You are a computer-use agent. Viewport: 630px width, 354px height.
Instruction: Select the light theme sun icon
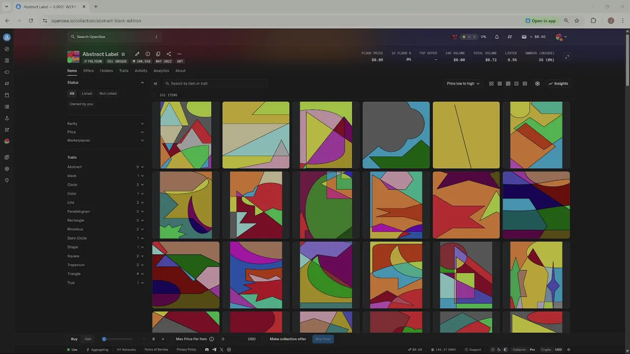click(493, 350)
